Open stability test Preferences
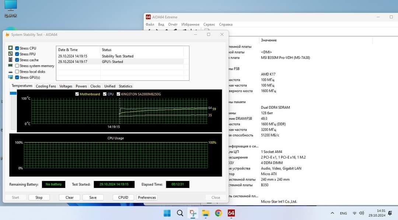The height and width of the screenshot is (220, 398). click(147, 198)
